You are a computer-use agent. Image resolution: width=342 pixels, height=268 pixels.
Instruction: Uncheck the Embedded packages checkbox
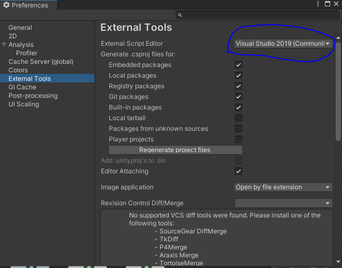238,65
